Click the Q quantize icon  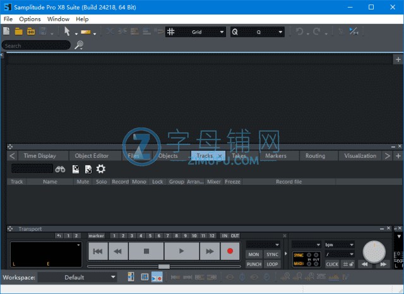point(235,32)
